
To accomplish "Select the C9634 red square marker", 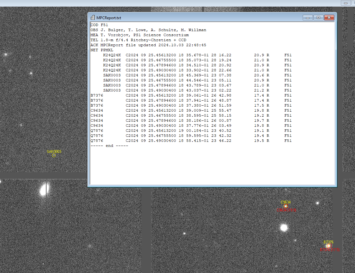I will coord(286,206).
